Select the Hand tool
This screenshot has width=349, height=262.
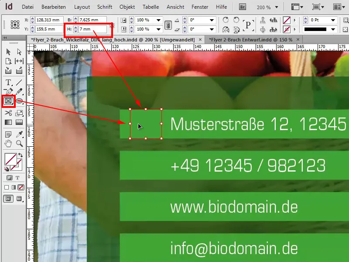[8, 144]
